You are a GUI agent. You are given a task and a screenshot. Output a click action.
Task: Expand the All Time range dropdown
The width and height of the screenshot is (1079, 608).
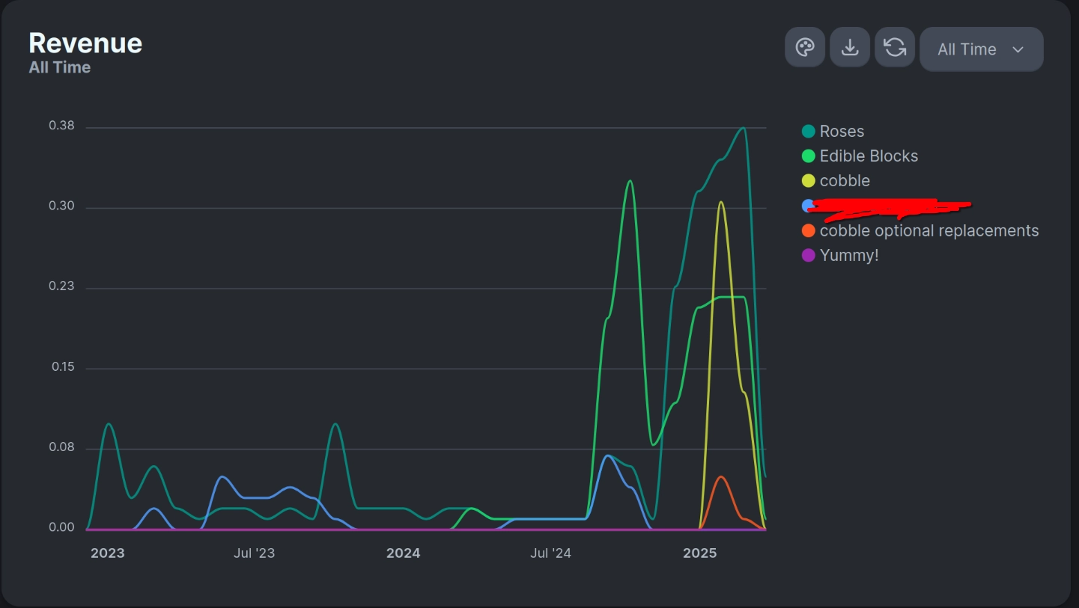click(981, 49)
